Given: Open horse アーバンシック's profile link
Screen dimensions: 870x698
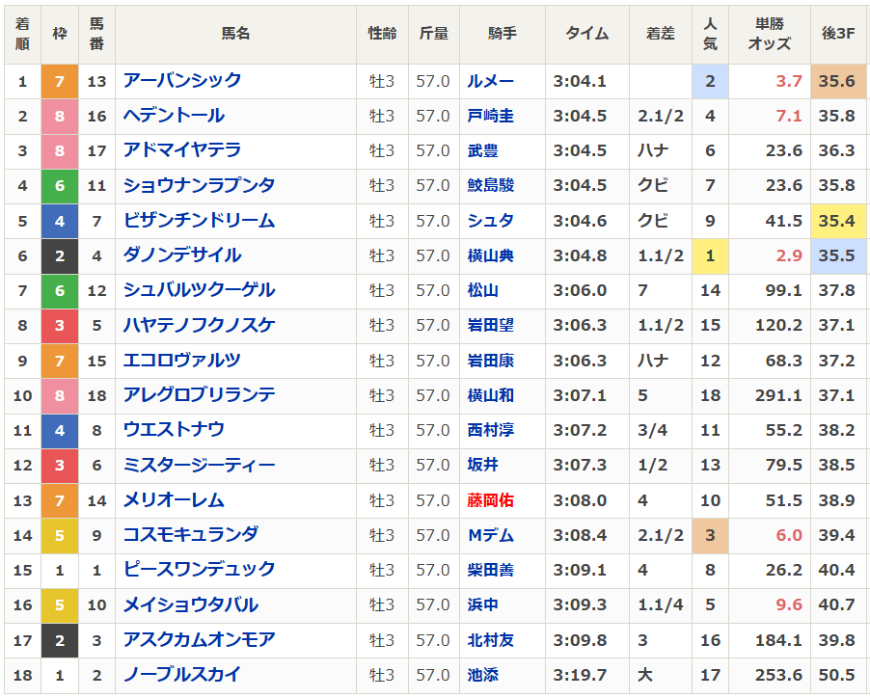Looking at the screenshot, I should (181, 81).
